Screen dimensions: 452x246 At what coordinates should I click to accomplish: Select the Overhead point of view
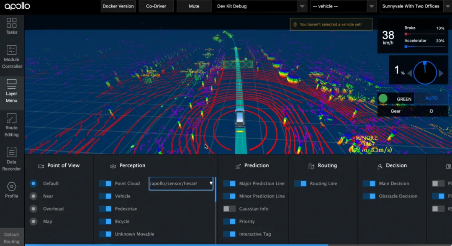(x=33, y=209)
